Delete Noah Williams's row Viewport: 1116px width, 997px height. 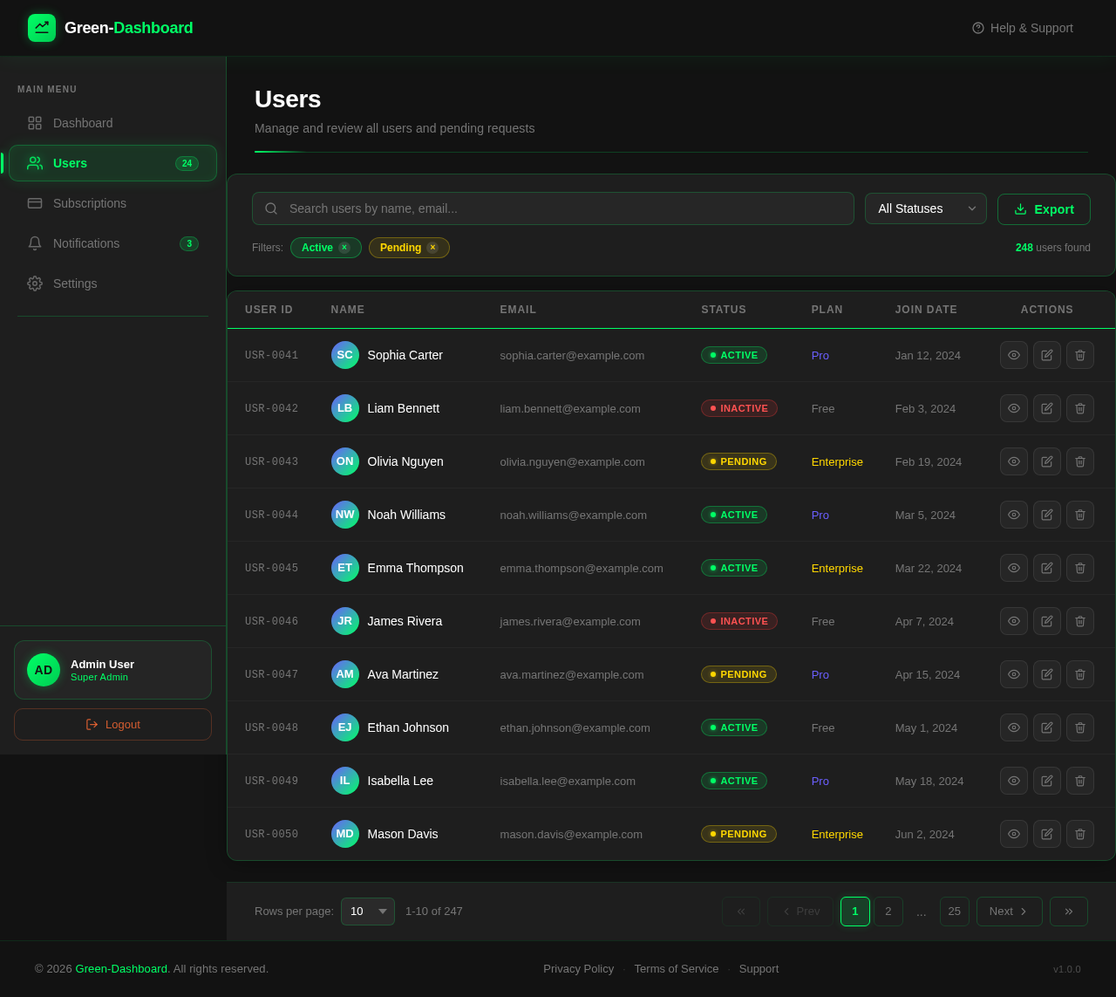point(1080,515)
